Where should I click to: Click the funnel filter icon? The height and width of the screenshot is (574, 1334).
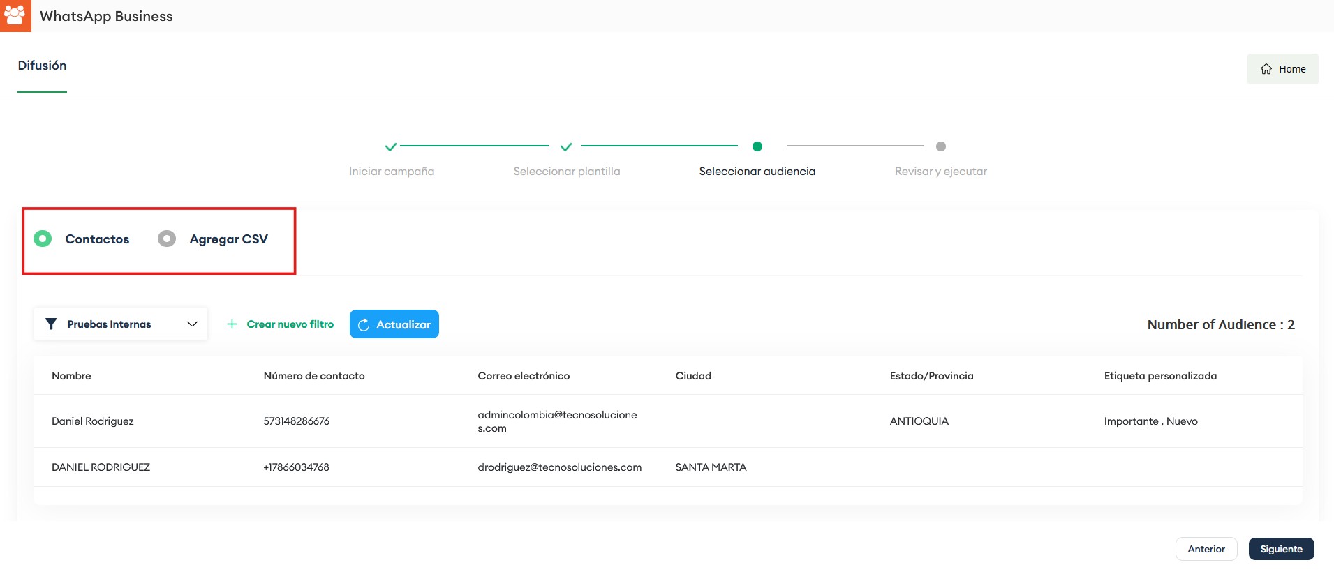click(x=51, y=324)
